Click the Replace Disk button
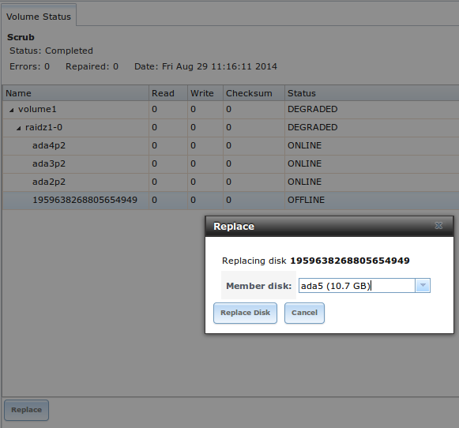This screenshot has width=459, height=428. 245,313
